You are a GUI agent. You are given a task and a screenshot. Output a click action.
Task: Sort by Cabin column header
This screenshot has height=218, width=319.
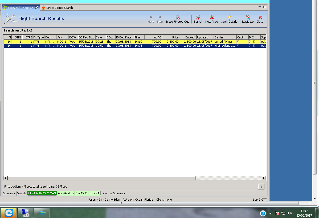click(x=242, y=37)
